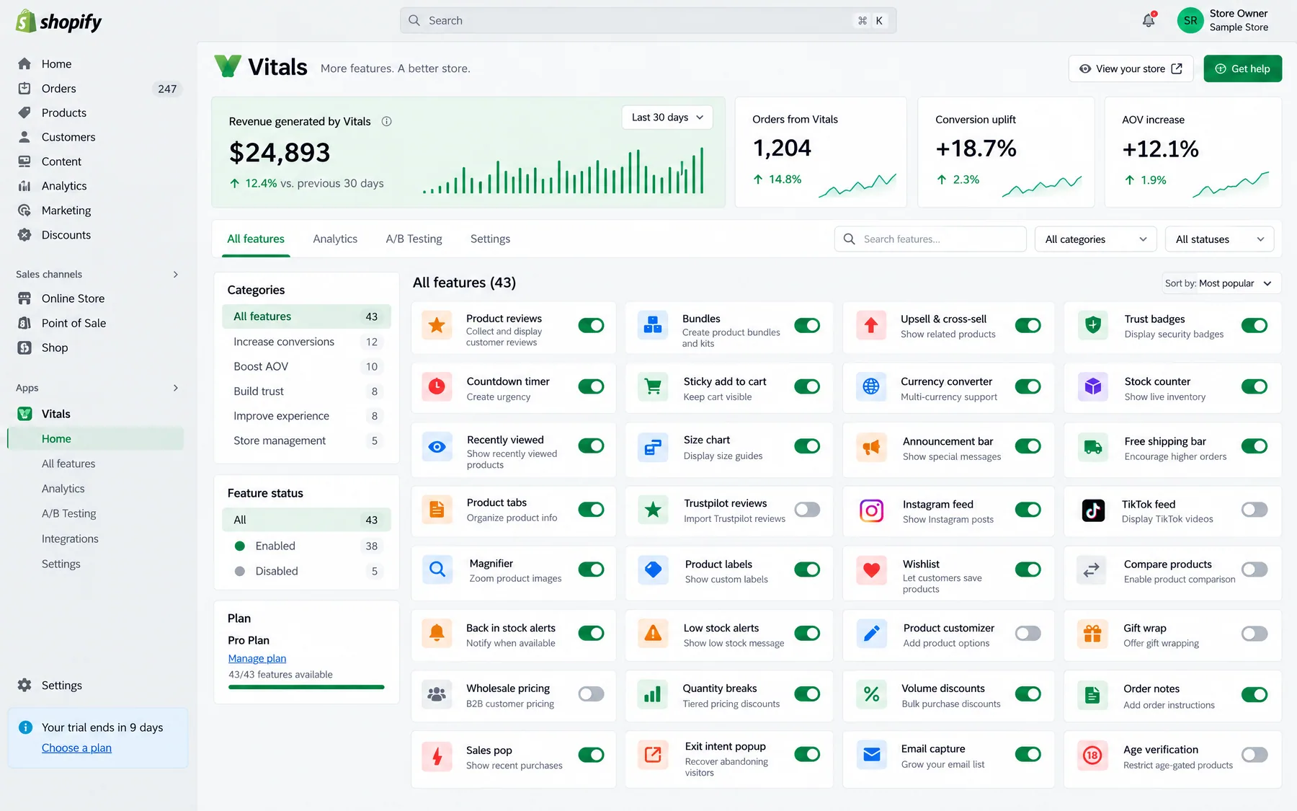Image resolution: width=1297 pixels, height=811 pixels.
Task: Click the Bundles blue blocks icon
Action: coord(653,326)
